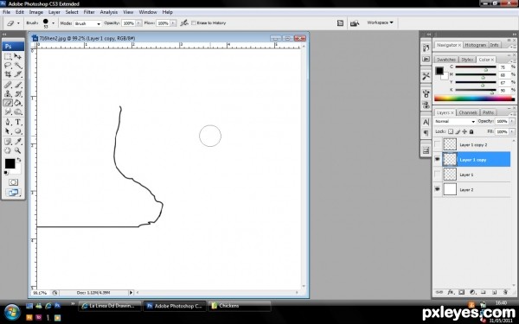This screenshot has width=519, height=324.
Task: Select the Eyedropper tool
Action: [x=18, y=142]
